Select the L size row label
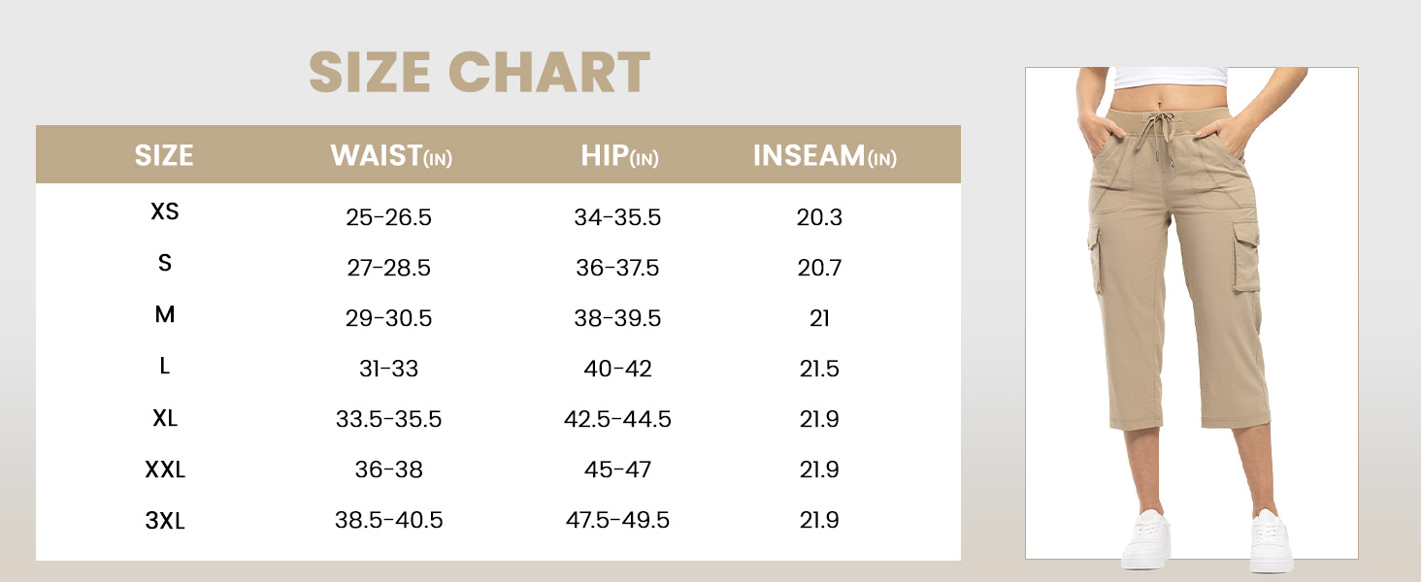 click(165, 366)
